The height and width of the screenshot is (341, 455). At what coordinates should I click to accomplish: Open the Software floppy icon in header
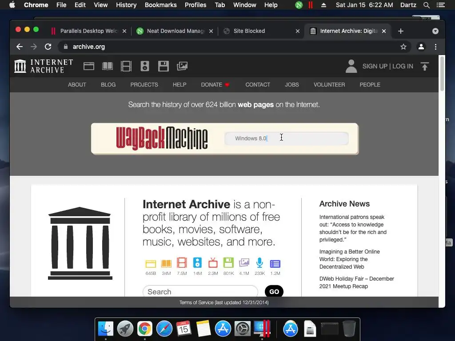click(x=164, y=66)
